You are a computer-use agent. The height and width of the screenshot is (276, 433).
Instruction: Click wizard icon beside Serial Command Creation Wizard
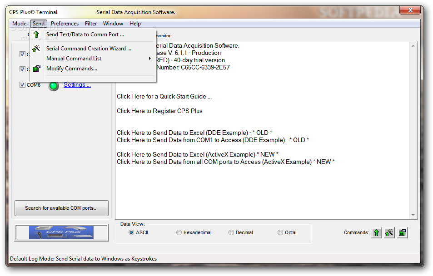pyautogui.click(x=36, y=49)
